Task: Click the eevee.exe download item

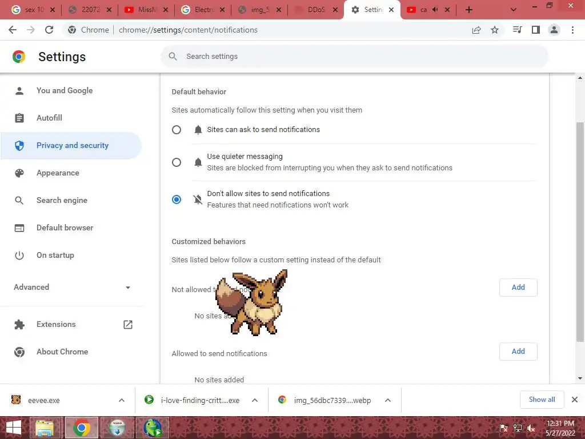Action: click(43, 400)
